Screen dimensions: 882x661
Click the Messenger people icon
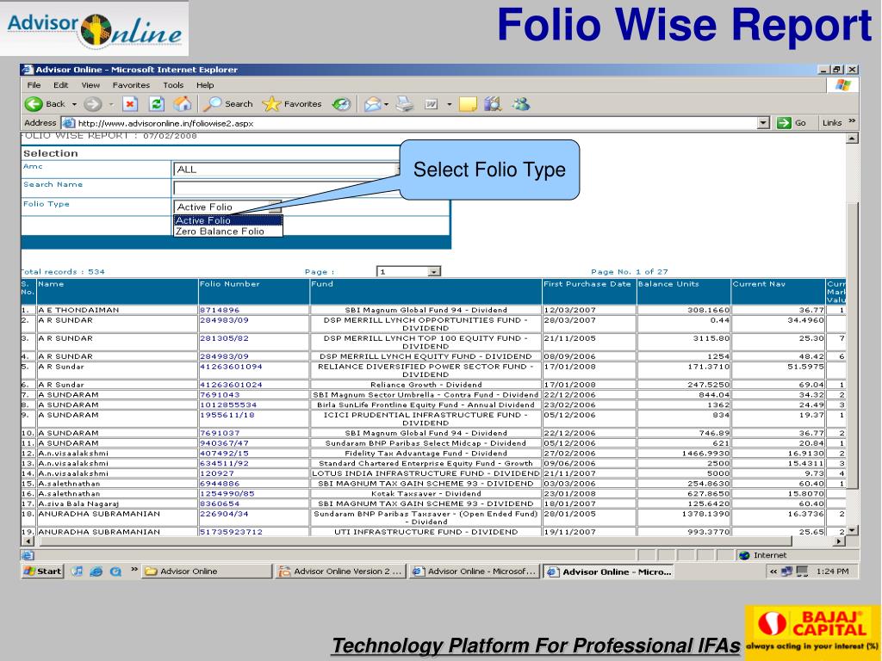(x=521, y=104)
